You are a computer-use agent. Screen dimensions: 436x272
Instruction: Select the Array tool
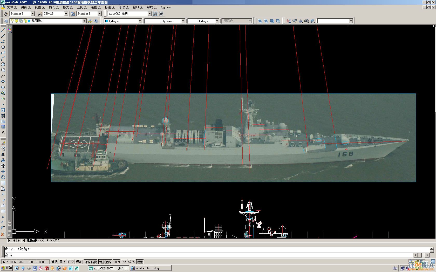click(x=3, y=166)
